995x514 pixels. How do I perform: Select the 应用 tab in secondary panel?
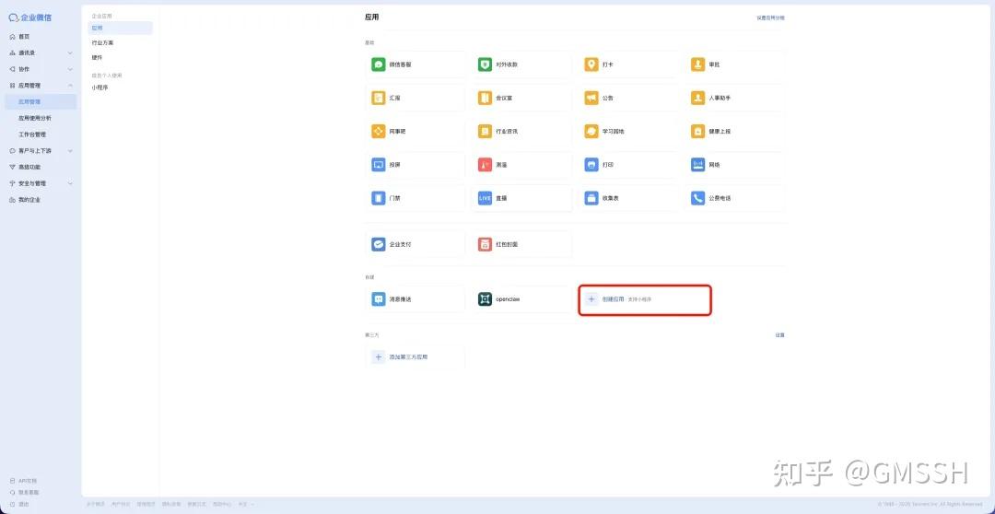tap(120, 28)
